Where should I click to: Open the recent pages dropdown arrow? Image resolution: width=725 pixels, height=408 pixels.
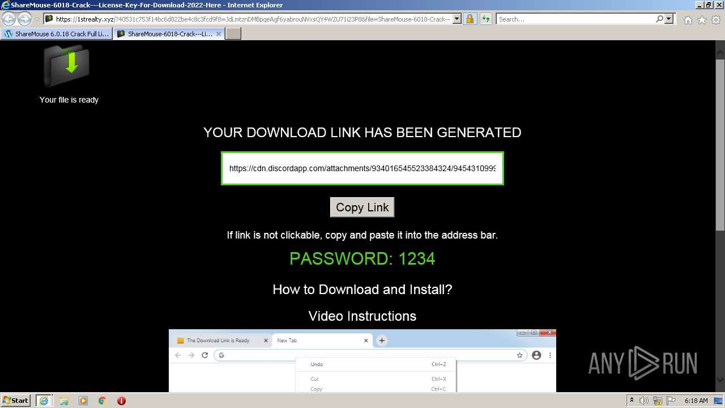click(37, 19)
